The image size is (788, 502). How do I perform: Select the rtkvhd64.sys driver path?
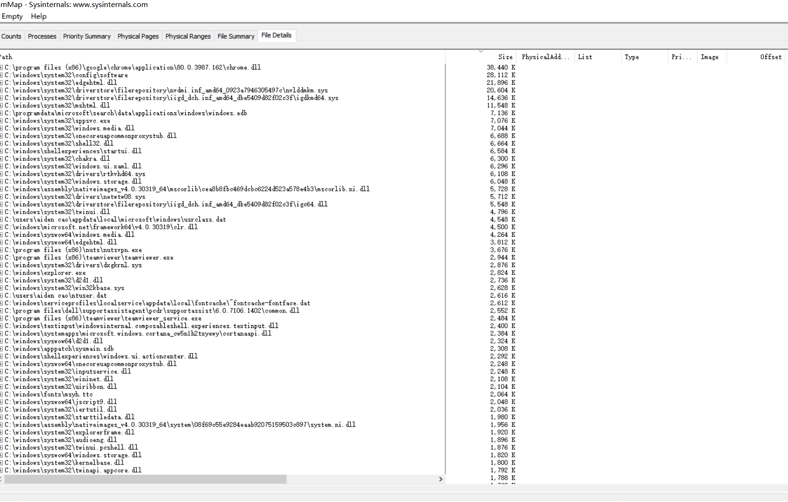pyautogui.click(x=75, y=174)
